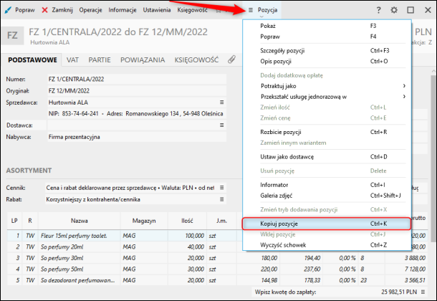Click the Oryginał field FZ 12/MM/2022
The height and width of the screenshot is (301, 437).
pyautogui.click(x=137, y=91)
